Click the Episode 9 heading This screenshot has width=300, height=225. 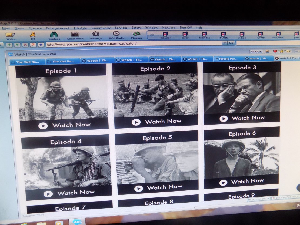click(x=241, y=196)
